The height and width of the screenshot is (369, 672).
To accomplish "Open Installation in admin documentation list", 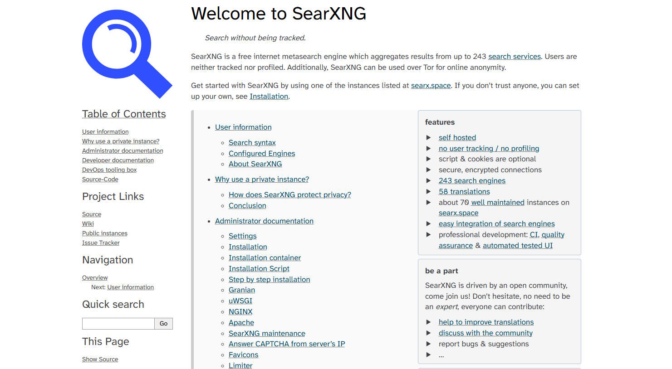I will 248,247.
